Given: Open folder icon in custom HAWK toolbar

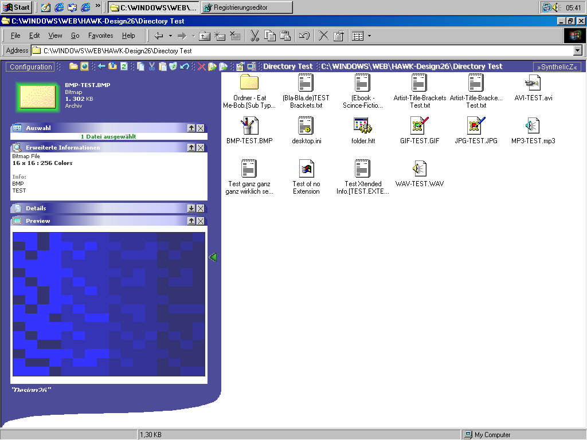Looking at the screenshot, I should 74,66.
